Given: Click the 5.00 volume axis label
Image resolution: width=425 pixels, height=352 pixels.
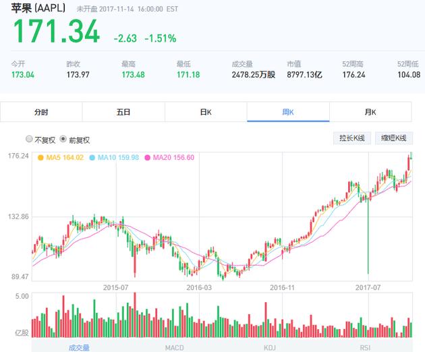Looking at the screenshot, I should point(22,296).
